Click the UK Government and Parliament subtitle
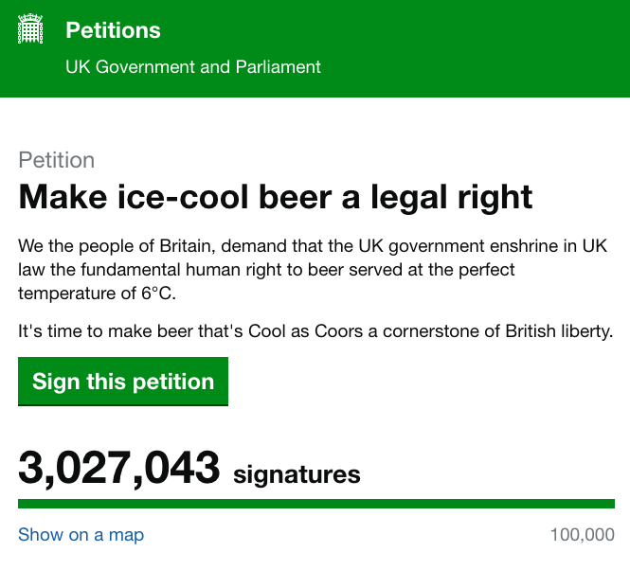This screenshot has height=570, width=630. (193, 66)
